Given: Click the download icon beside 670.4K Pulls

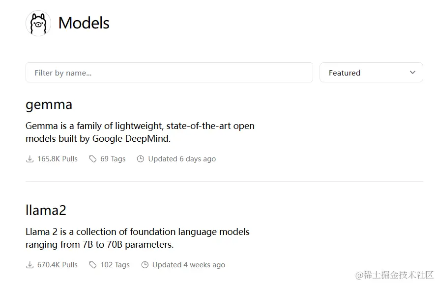Looking at the screenshot, I should point(29,265).
